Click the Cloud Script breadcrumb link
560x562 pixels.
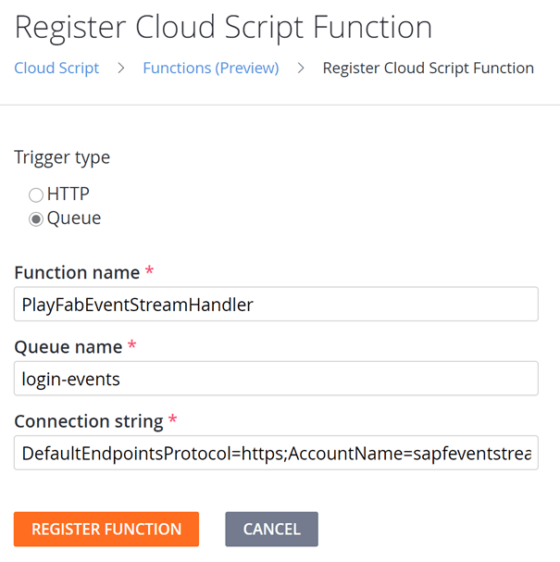pos(56,68)
